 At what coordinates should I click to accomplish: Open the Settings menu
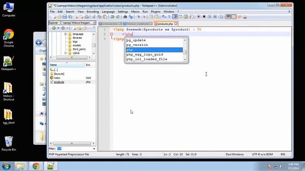coord(123,11)
